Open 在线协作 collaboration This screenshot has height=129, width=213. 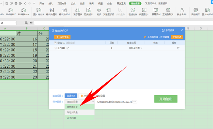pyautogui.click(x=133, y=12)
